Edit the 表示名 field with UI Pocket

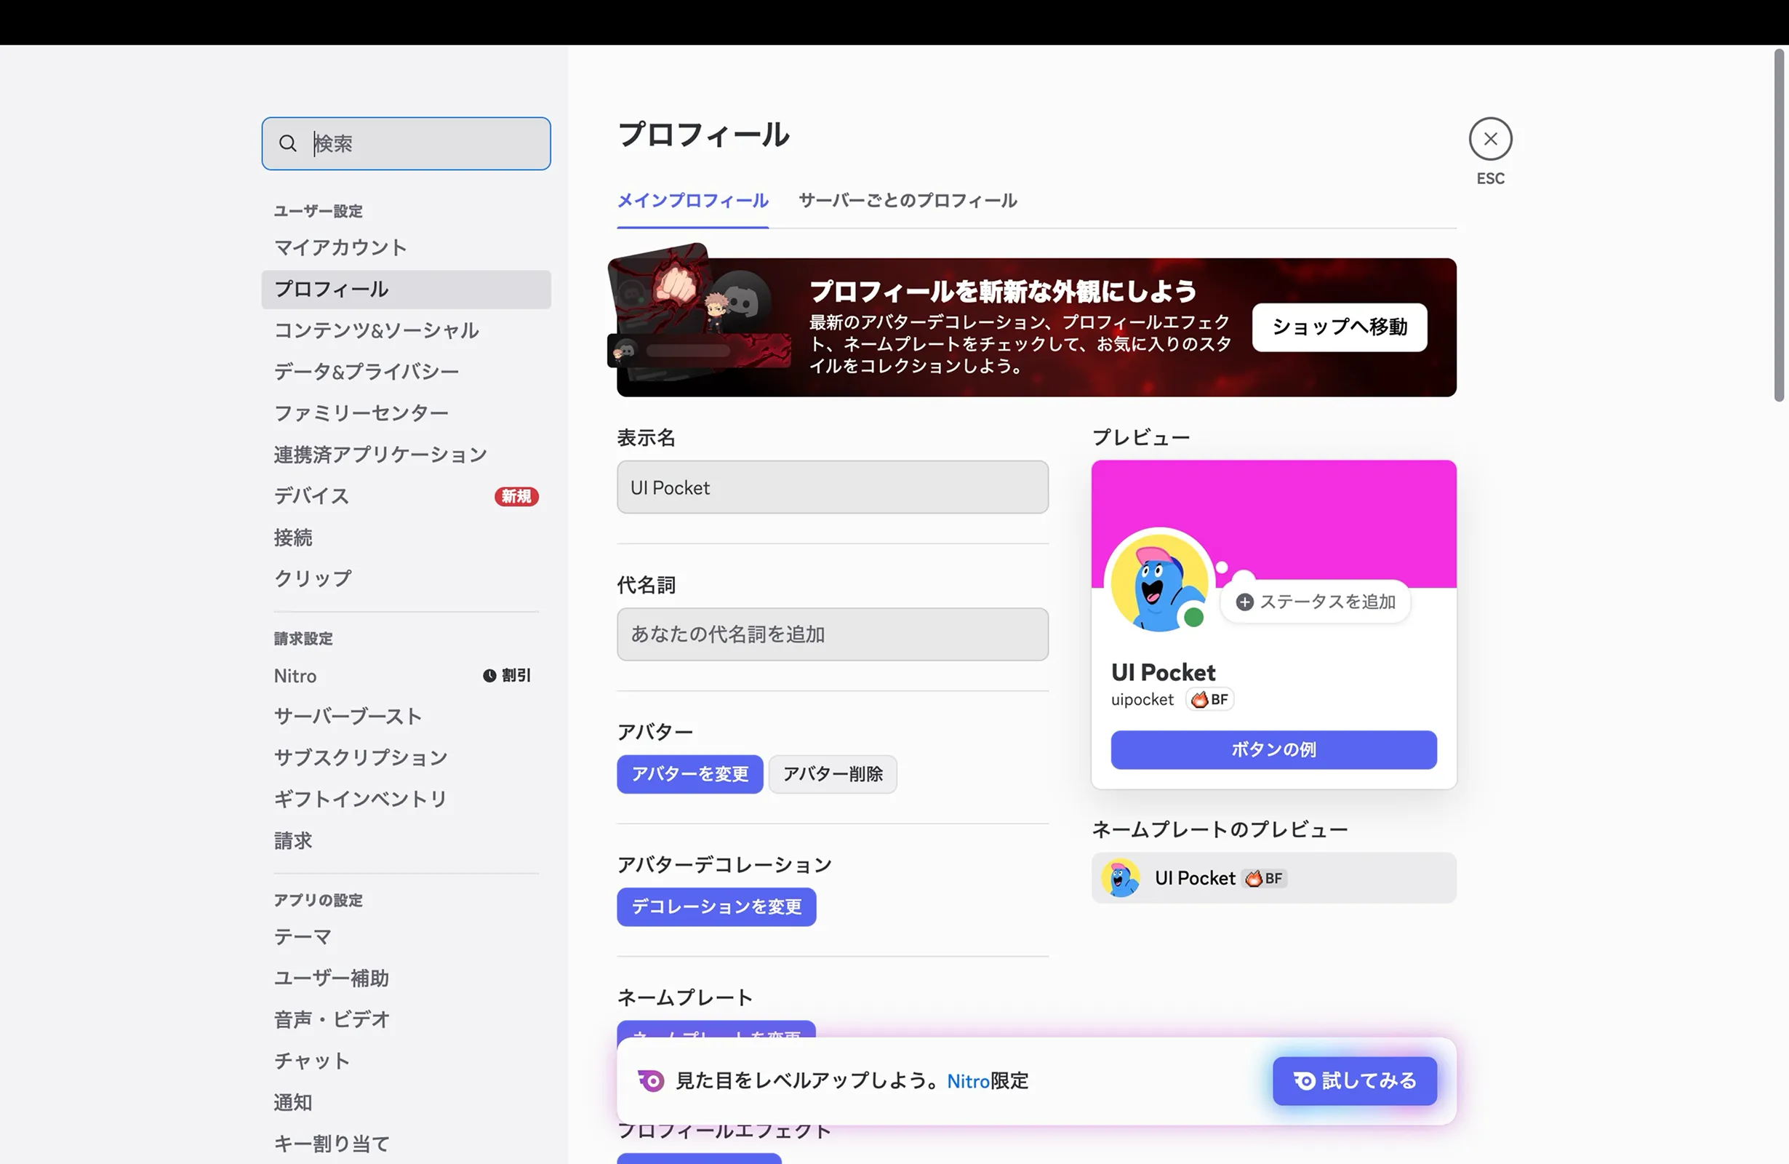tap(832, 487)
